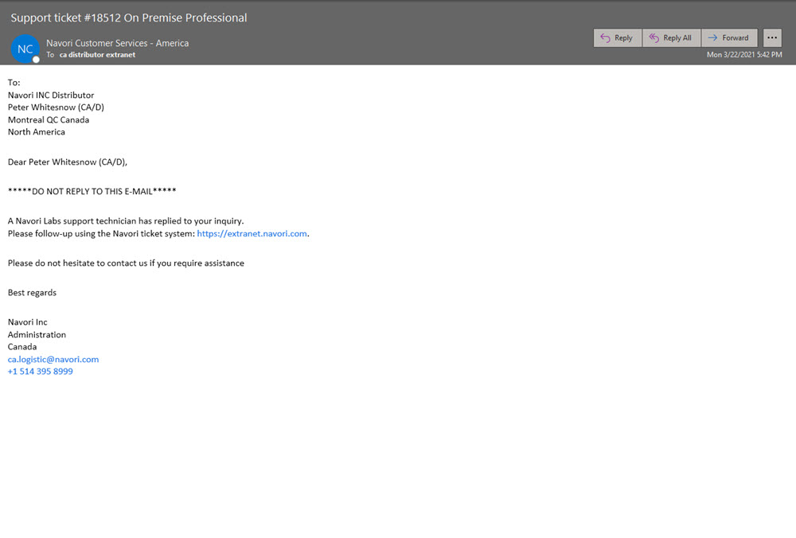Forward this support ticket email

[x=728, y=38]
